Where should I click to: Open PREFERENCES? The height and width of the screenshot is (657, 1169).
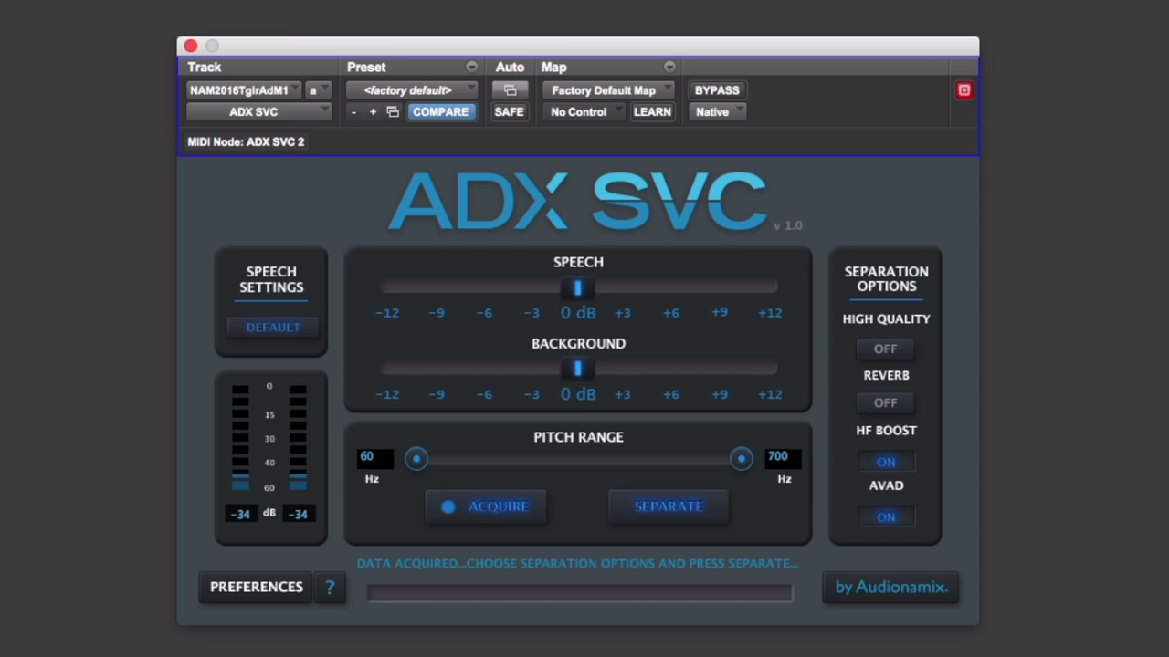[256, 588]
